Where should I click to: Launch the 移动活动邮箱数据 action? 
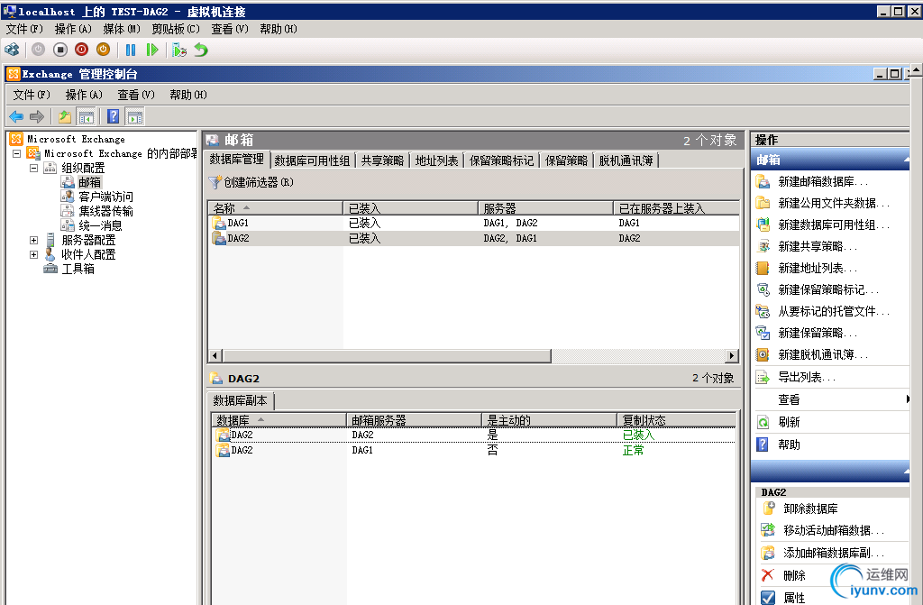[x=834, y=530]
